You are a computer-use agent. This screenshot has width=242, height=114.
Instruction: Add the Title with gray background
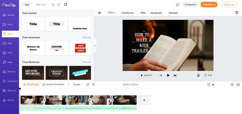pyautogui.click(x=56, y=24)
